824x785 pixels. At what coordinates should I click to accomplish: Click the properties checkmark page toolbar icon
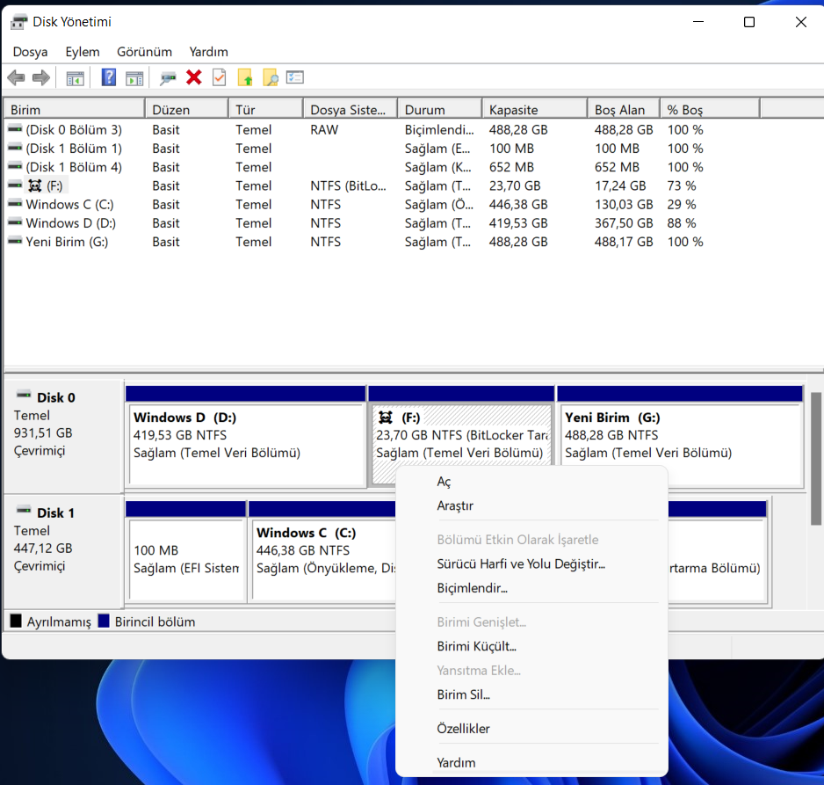pos(220,78)
